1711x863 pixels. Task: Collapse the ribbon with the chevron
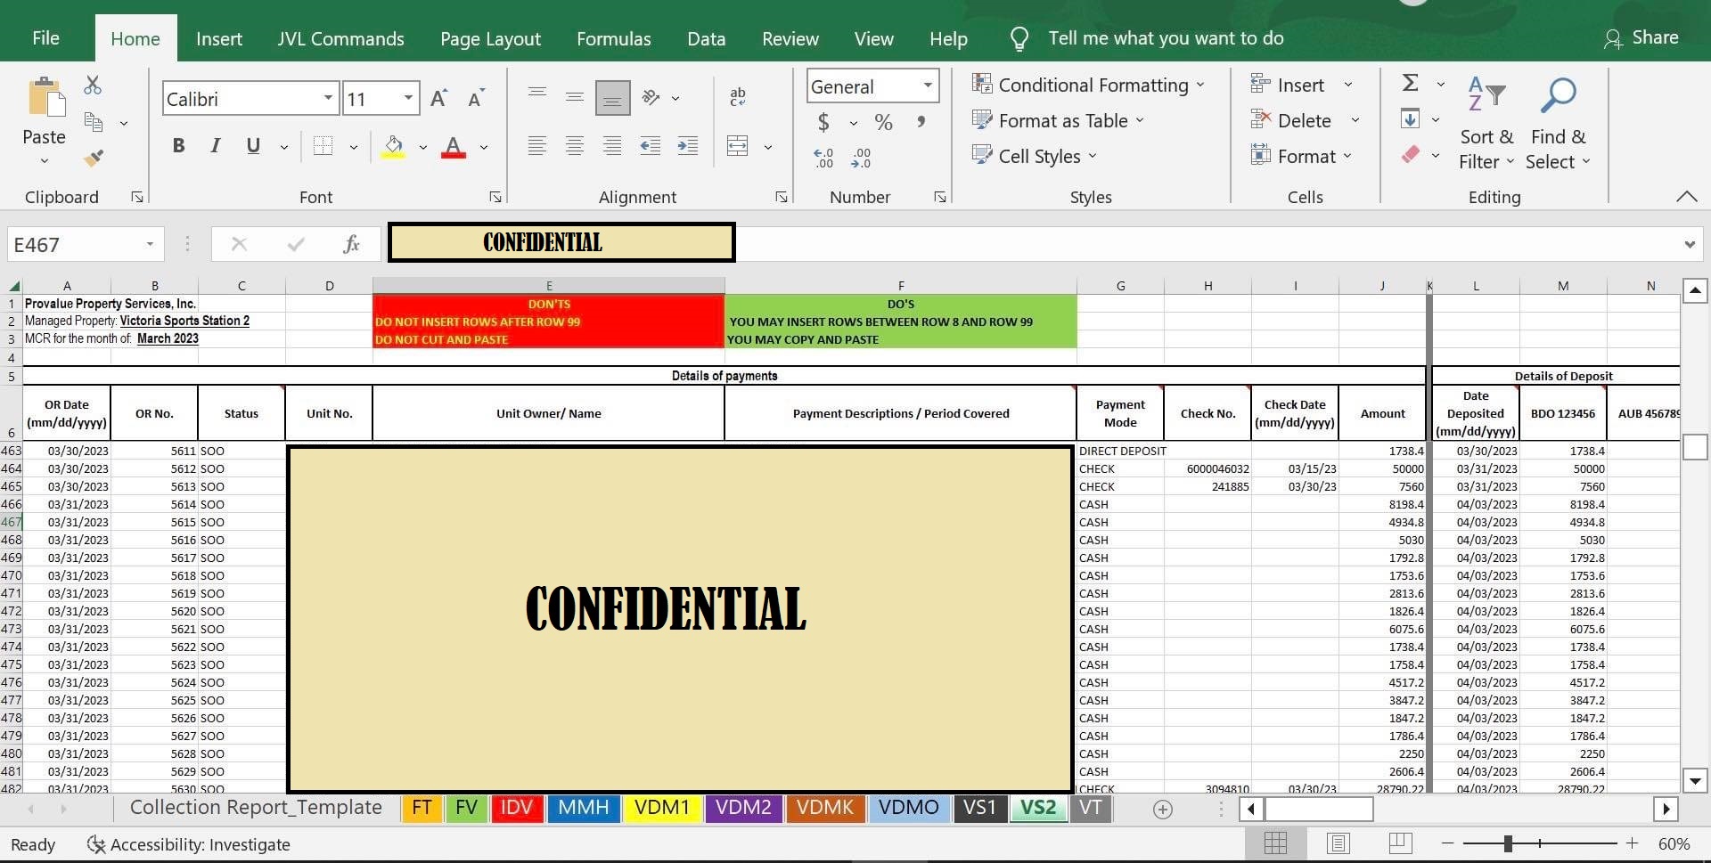tap(1686, 197)
